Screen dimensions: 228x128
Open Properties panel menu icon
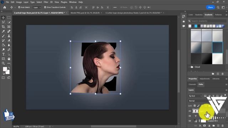[x=226, y=79]
